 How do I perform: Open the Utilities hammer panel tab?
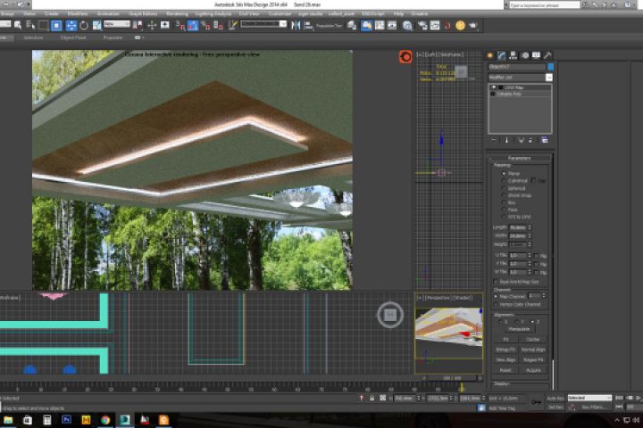[x=547, y=55]
